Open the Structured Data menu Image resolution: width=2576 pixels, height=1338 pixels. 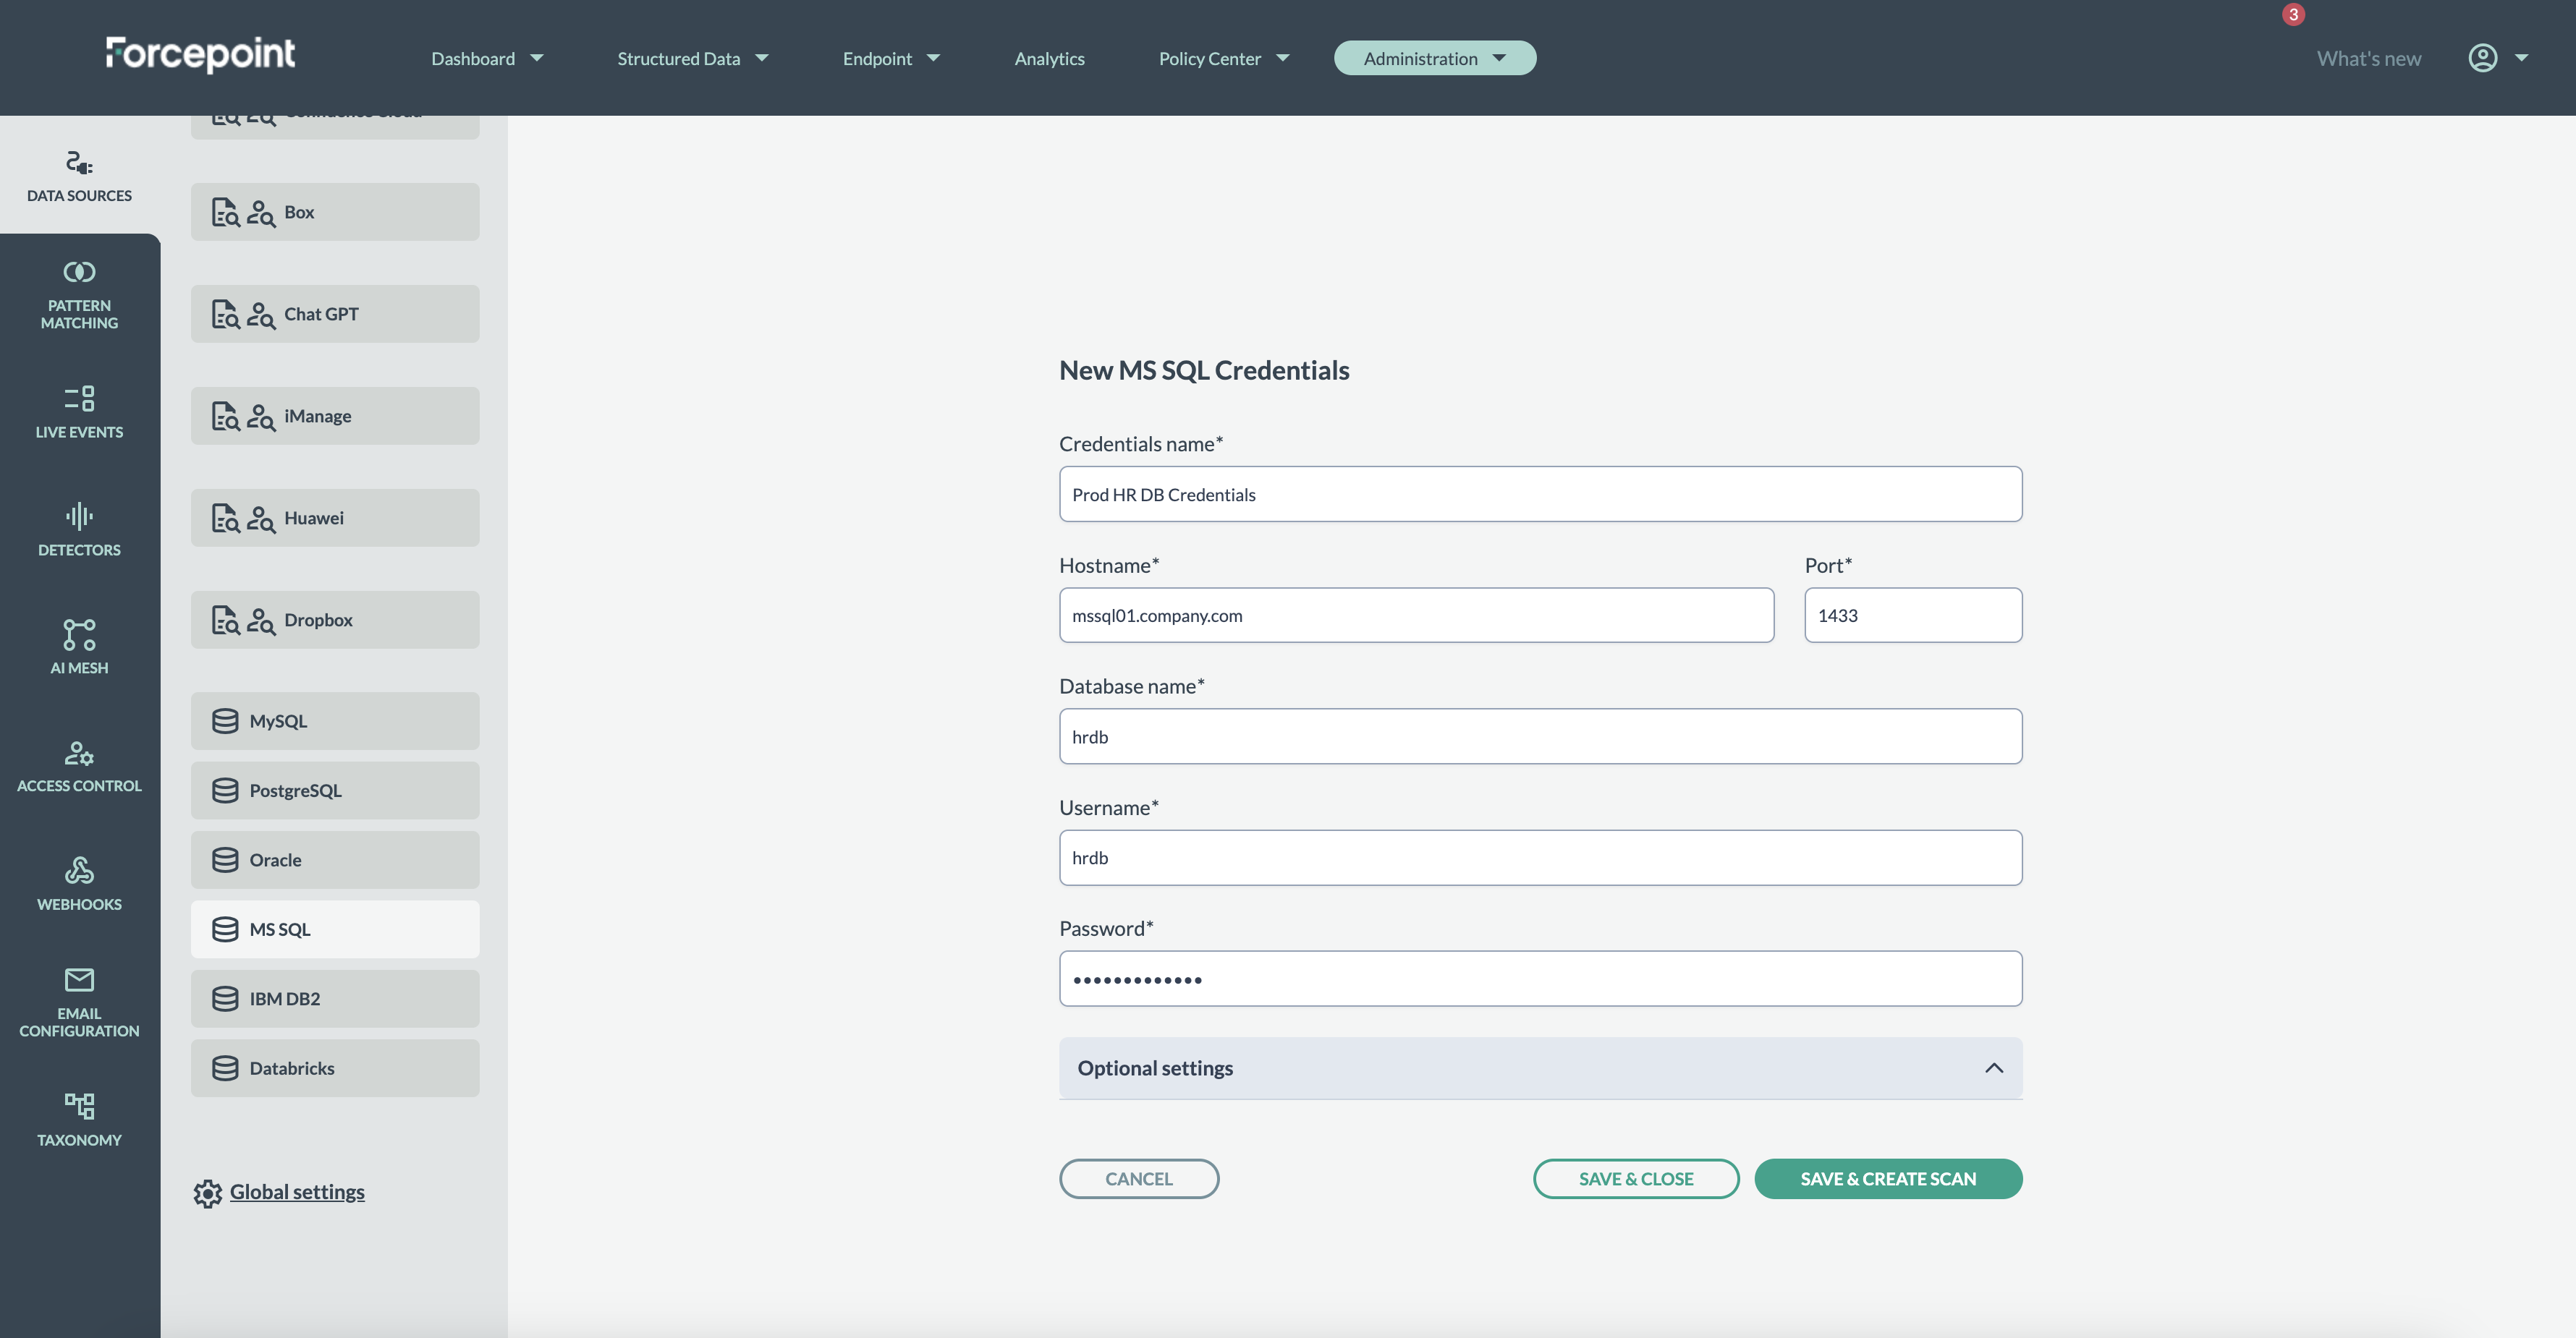point(692,58)
